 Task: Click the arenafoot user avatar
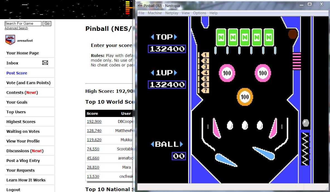point(10,40)
